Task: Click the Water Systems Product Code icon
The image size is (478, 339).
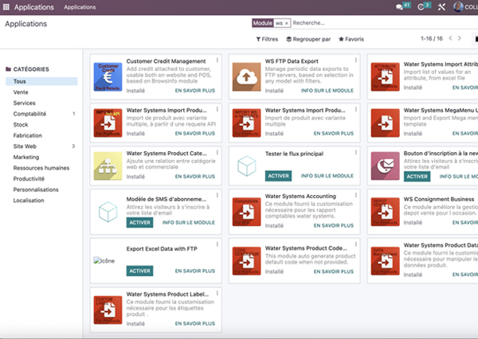Action: point(247,261)
